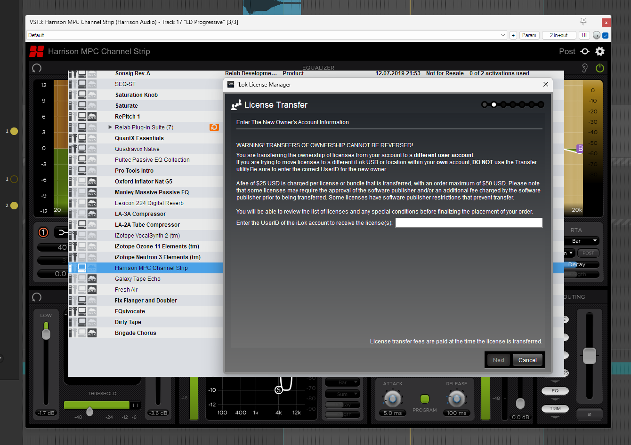Click iLok cloud icon on Fresh Air row

pyautogui.click(x=92, y=289)
